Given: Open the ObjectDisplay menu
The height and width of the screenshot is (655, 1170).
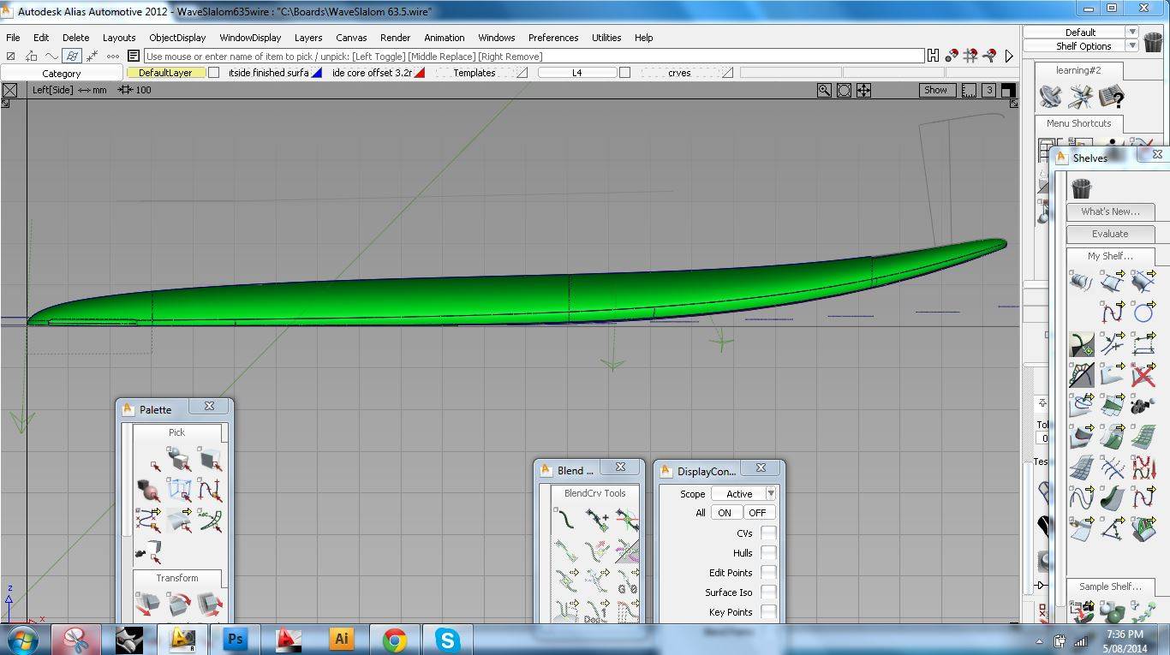Looking at the screenshot, I should (x=177, y=38).
